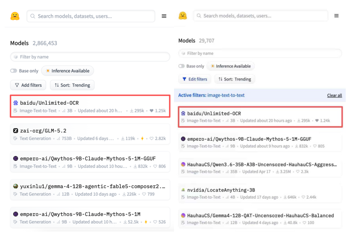Click heart icon on left baidu/Unlimited-OCR row

152,111
